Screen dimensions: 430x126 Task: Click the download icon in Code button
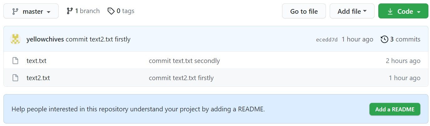390,12
